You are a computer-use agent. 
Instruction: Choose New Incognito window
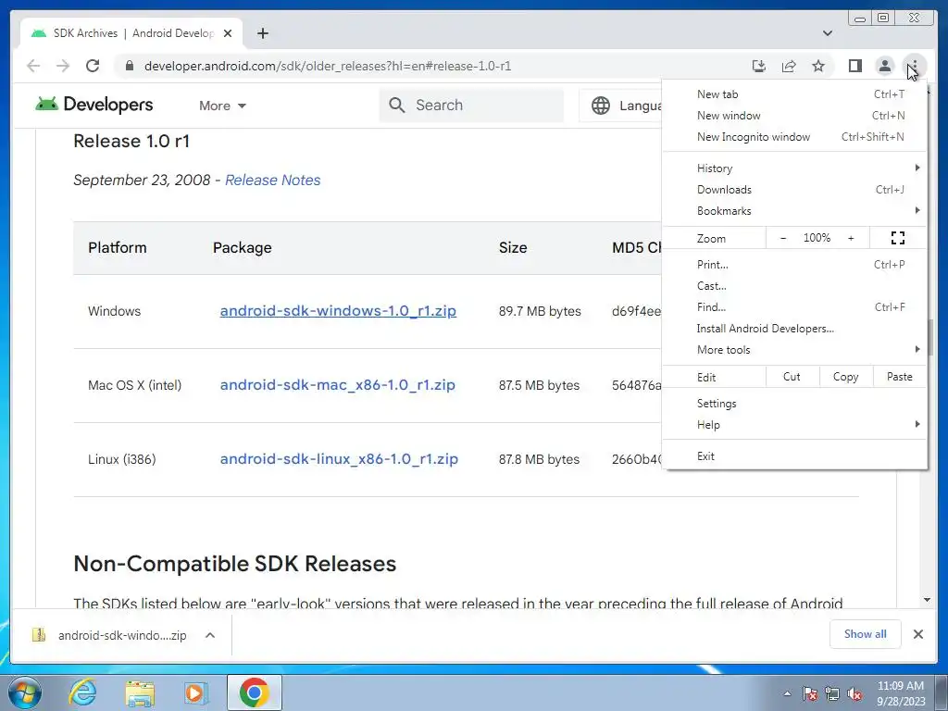pyautogui.click(x=794, y=137)
